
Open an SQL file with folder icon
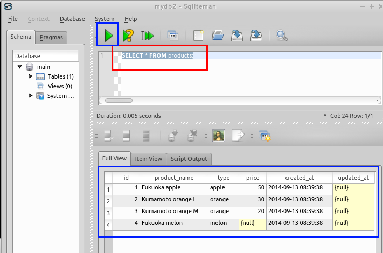pos(218,36)
